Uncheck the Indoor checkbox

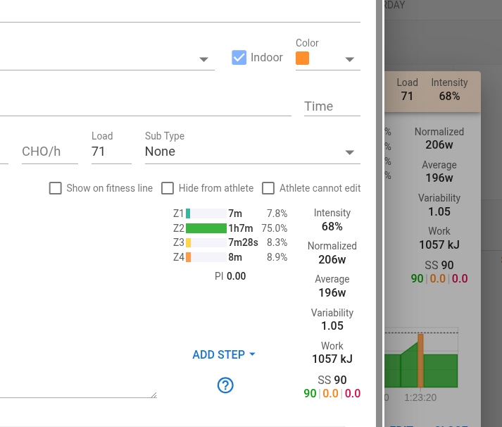point(239,58)
